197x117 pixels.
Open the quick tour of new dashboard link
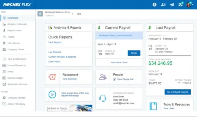(75, 94)
